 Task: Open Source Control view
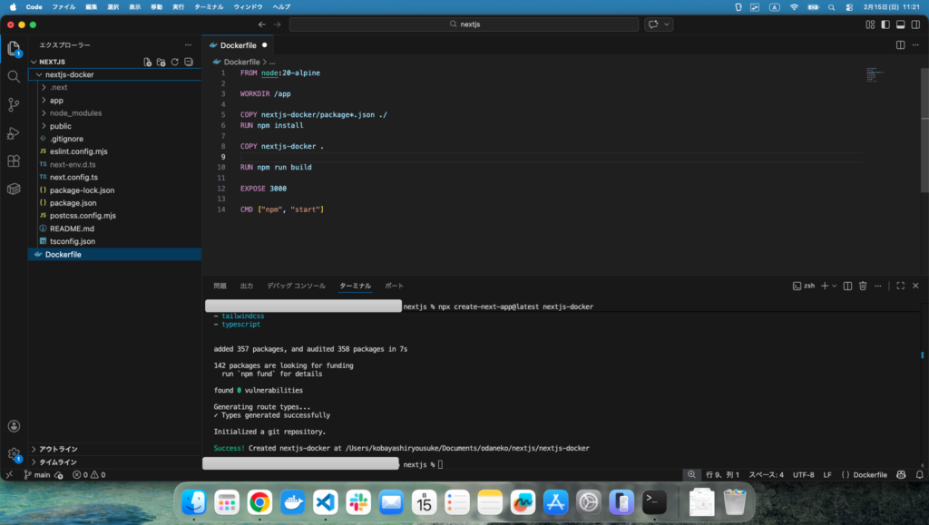coord(14,104)
